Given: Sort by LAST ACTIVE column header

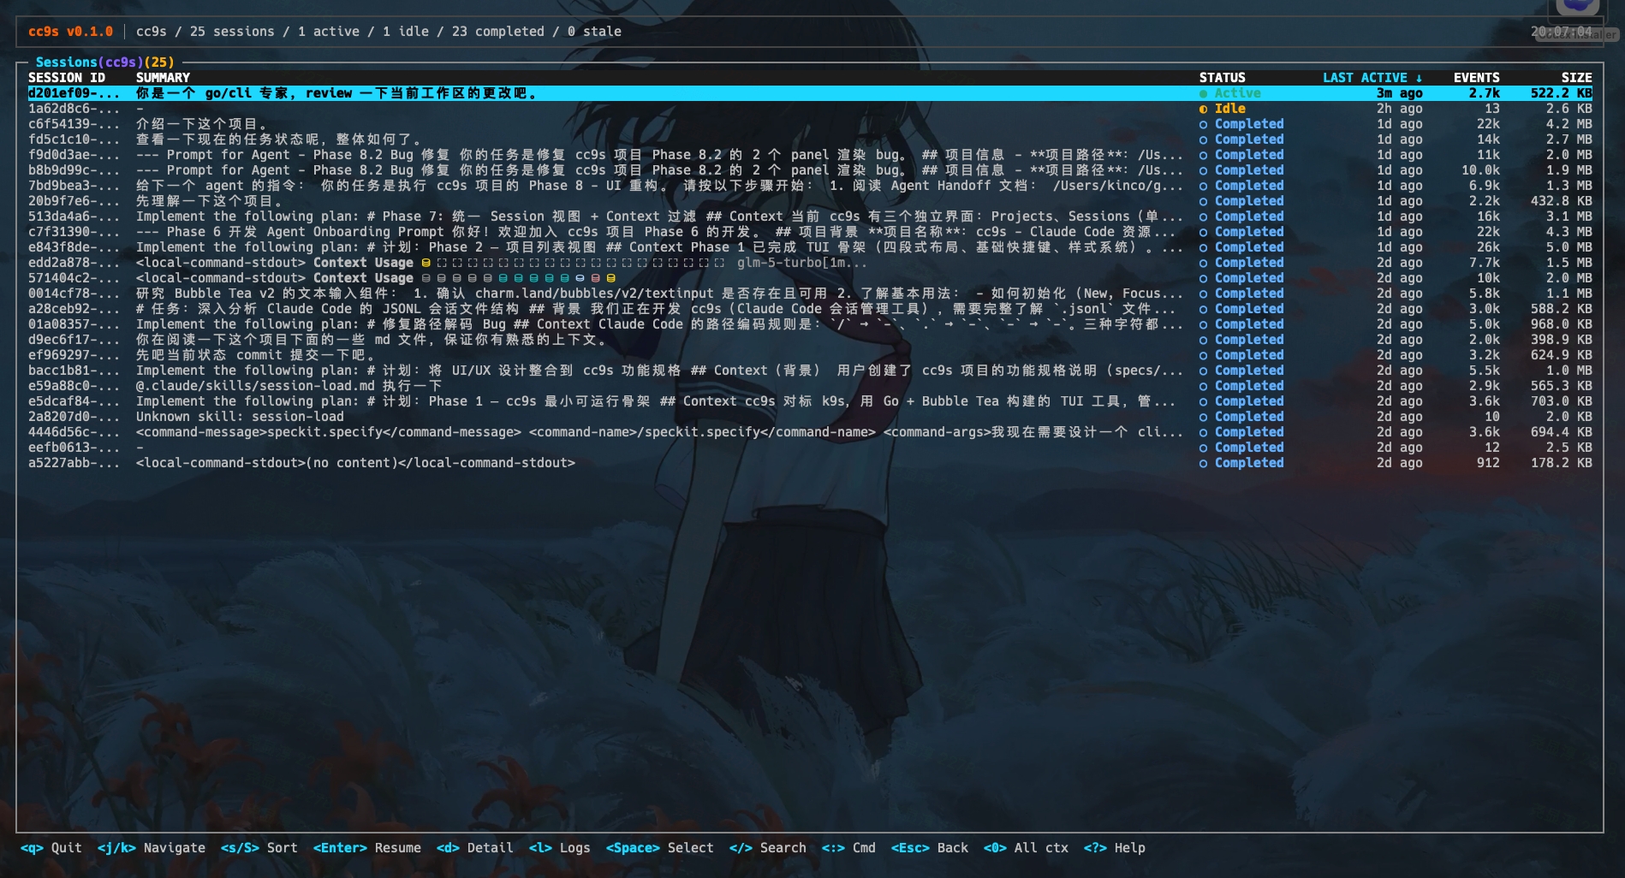Looking at the screenshot, I should [x=1372, y=78].
